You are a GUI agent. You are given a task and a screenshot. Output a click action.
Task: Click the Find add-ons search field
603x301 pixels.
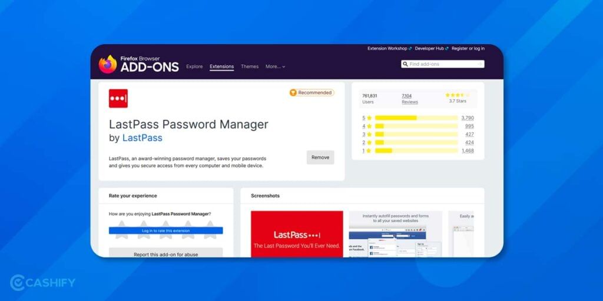tap(443, 64)
